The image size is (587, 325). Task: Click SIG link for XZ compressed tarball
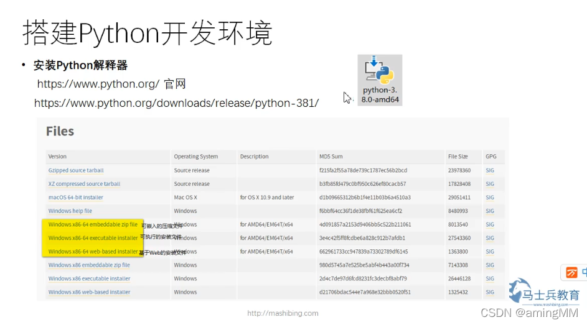point(490,184)
